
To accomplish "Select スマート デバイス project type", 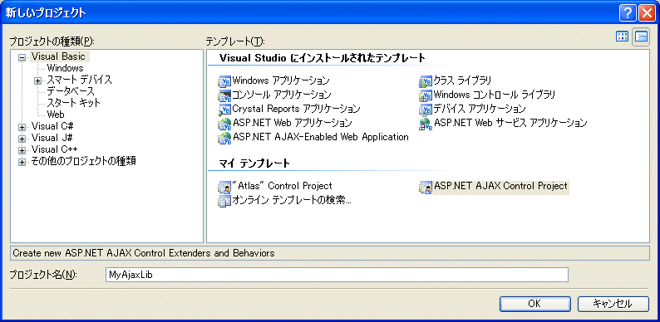I will tap(79, 80).
